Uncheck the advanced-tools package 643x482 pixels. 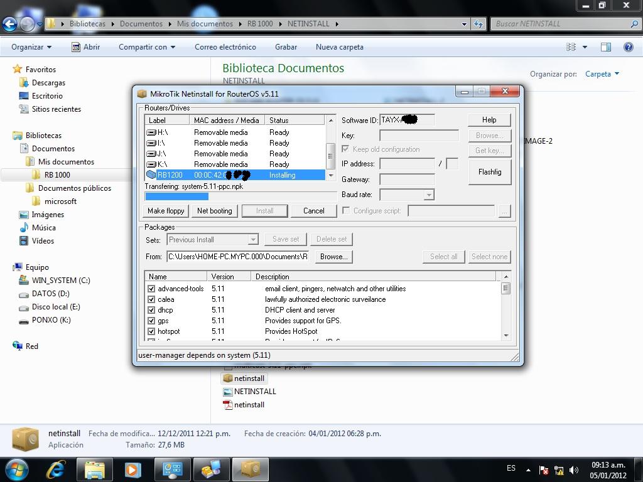click(x=151, y=289)
